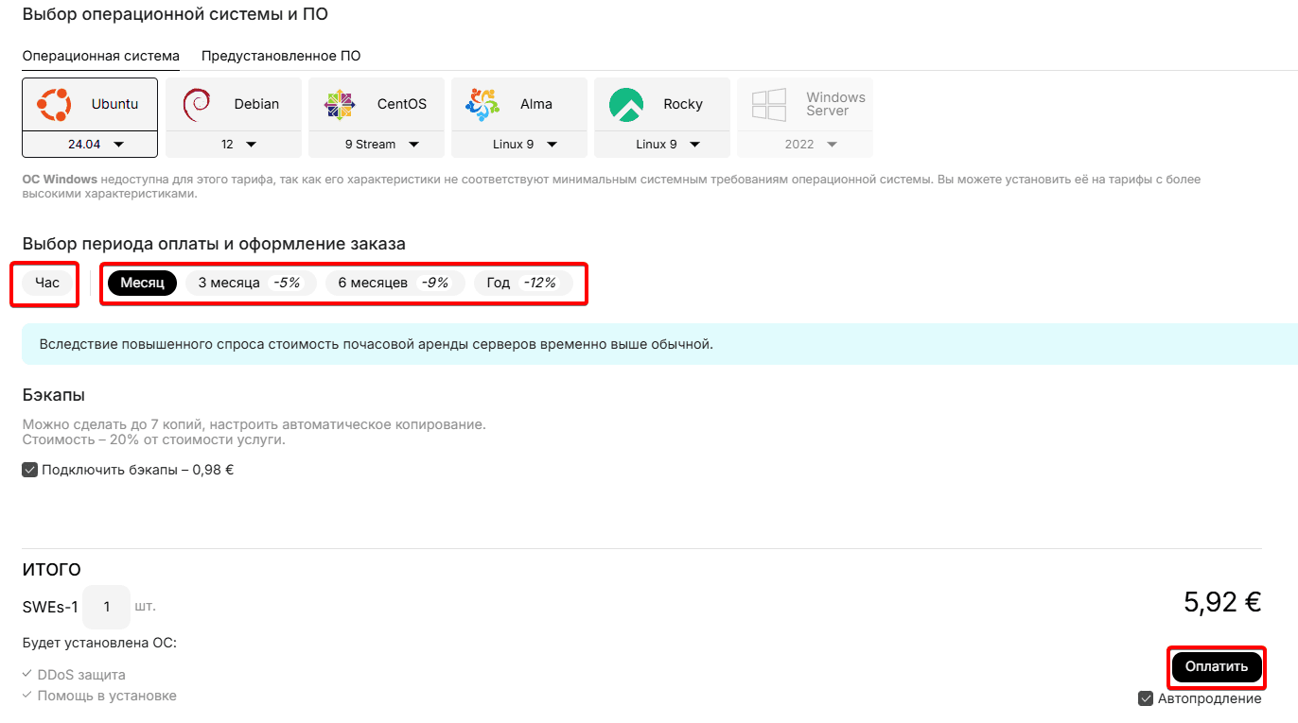Screen dimensions: 1298x723
Task: Choose the Год -12% payment period
Action: [522, 283]
